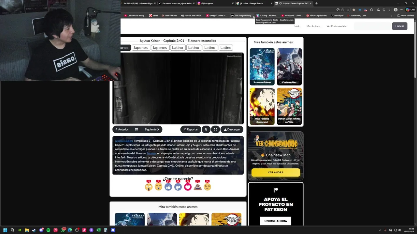React with the sleeping face emoji
The image size is (417, 234).
(158, 187)
